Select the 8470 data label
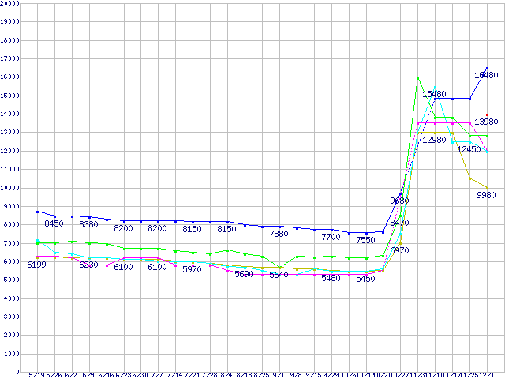Screen dimensions: 505x379 [x=400, y=223]
